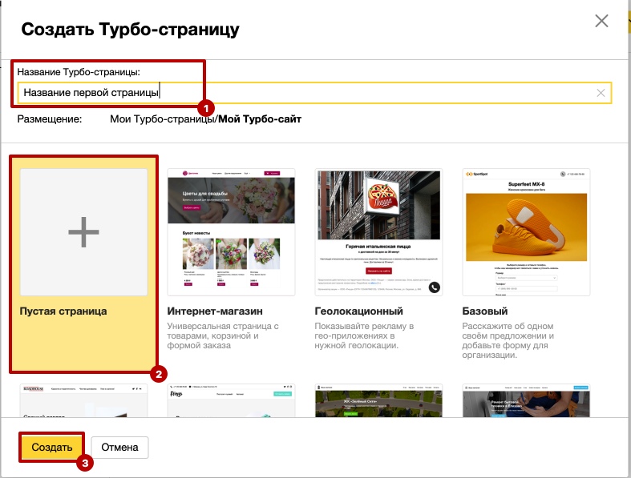This screenshot has height=478, width=631.
Task: Choose the Геолокационный template thumbnail
Action: (x=378, y=232)
